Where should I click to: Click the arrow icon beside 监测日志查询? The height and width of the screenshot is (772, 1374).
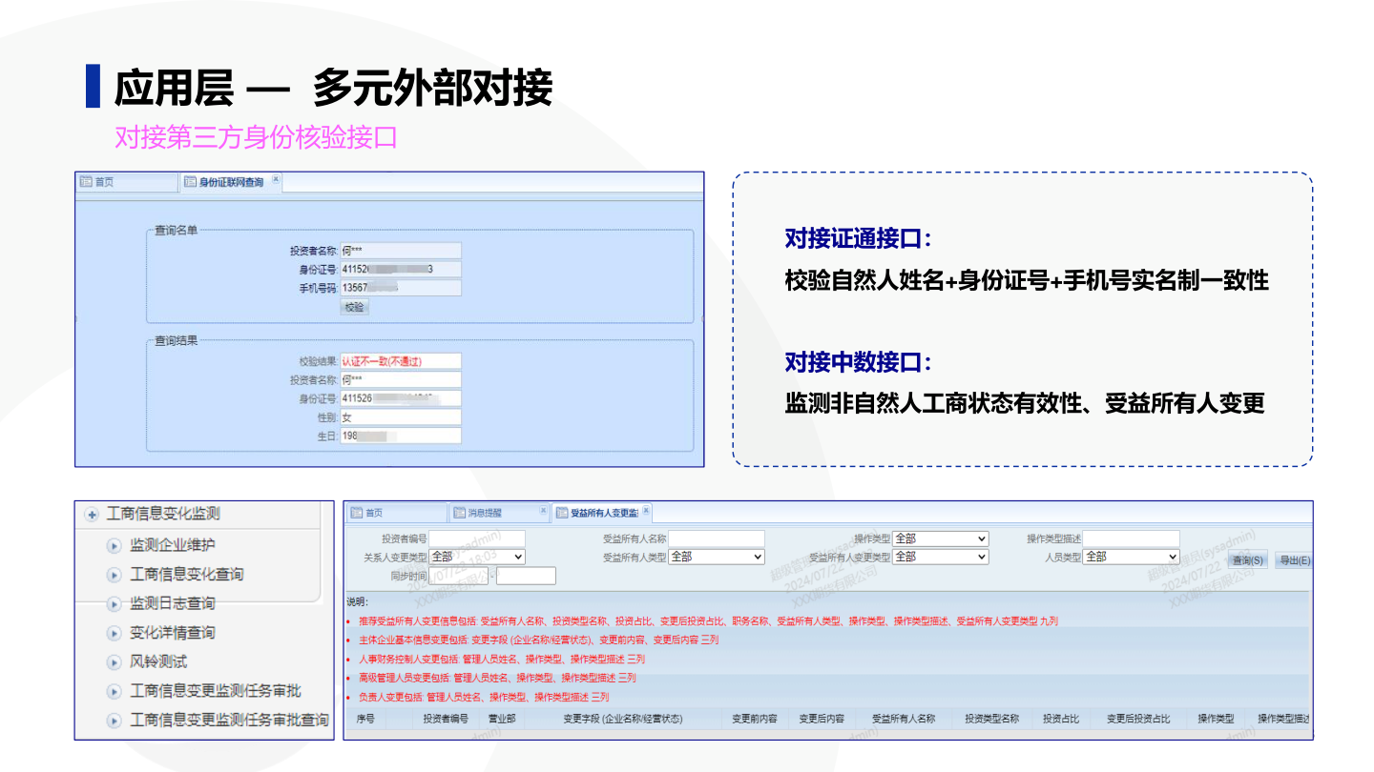click(114, 604)
